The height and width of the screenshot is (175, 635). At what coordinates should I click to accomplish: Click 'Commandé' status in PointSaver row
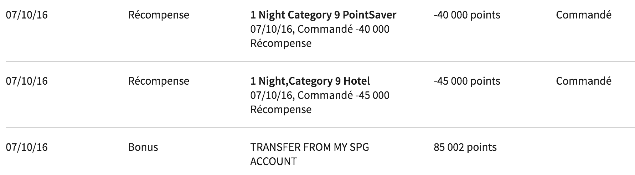point(583,15)
